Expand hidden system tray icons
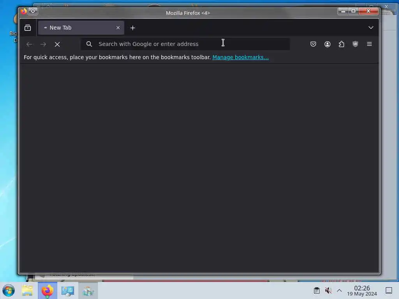The width and height of the screenshot is (399, 299). [x=339, y=290]
